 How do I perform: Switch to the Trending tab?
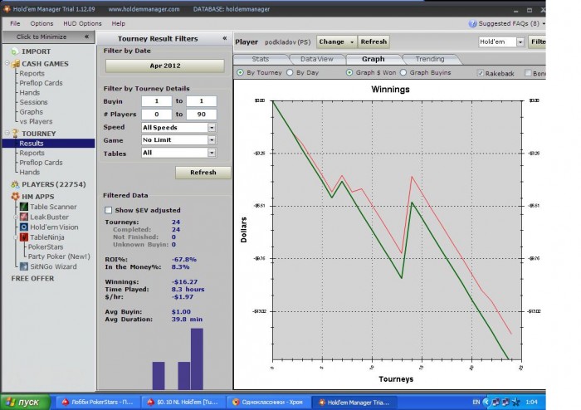(430, 59)
